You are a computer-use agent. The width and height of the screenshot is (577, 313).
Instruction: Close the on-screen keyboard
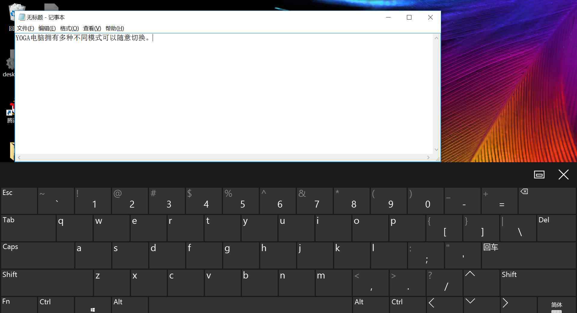563,175
